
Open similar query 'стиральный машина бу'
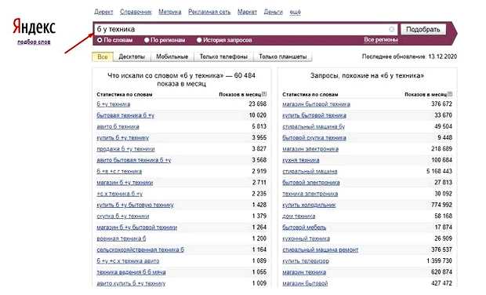pos(314,126)
